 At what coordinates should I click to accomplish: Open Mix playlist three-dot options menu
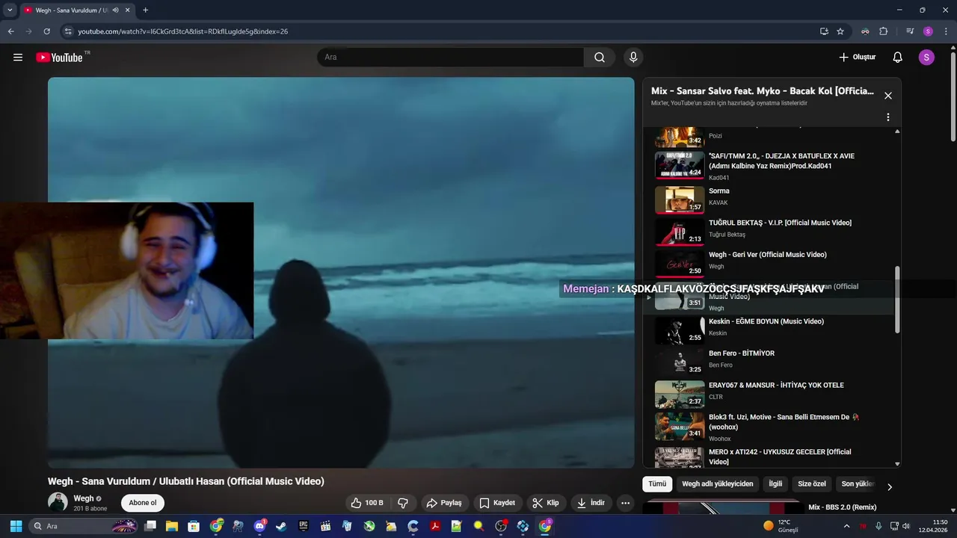click(888, 117)
